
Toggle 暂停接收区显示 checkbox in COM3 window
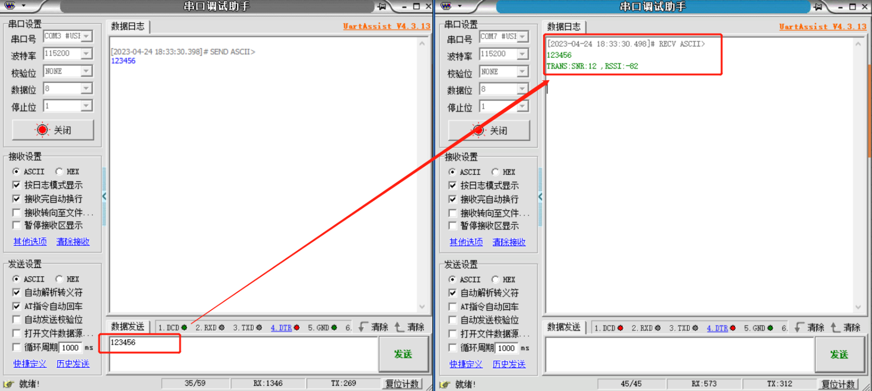(17, 225)
